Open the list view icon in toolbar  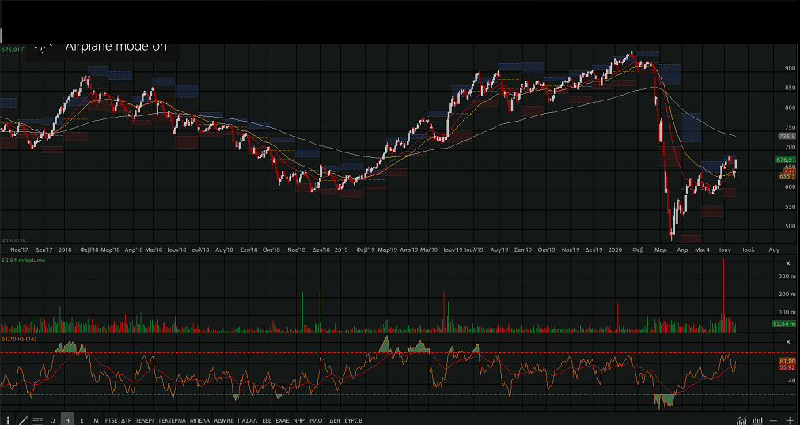tap(37, 419)
